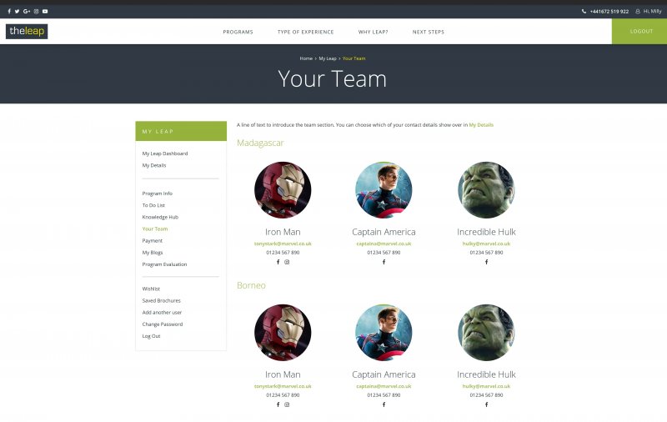Image resolution: width=667 pixels, height=422 pixels.
Task: Click the Incredible Hulk photo under Madagascar
Action: 486,190
